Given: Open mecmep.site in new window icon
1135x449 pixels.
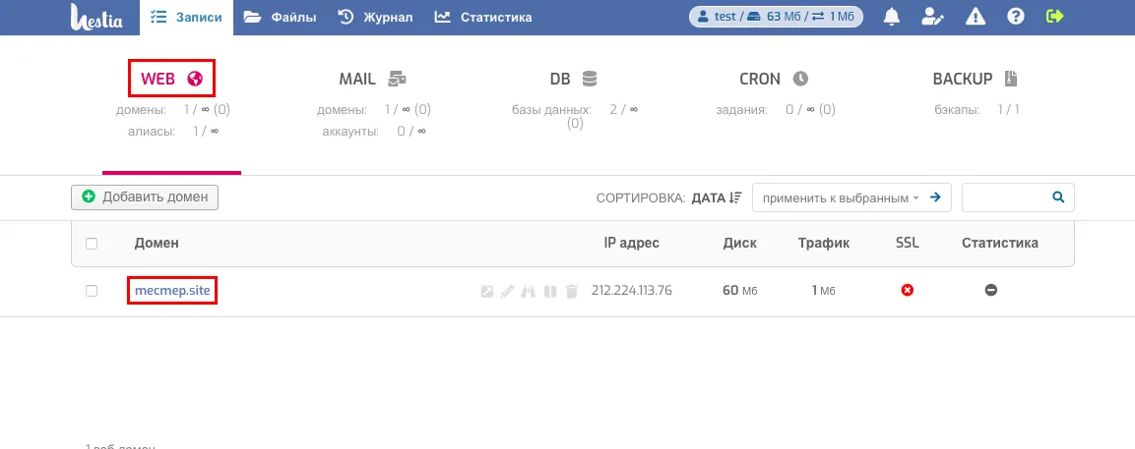Looking at the screenshot, I should 487,292.
